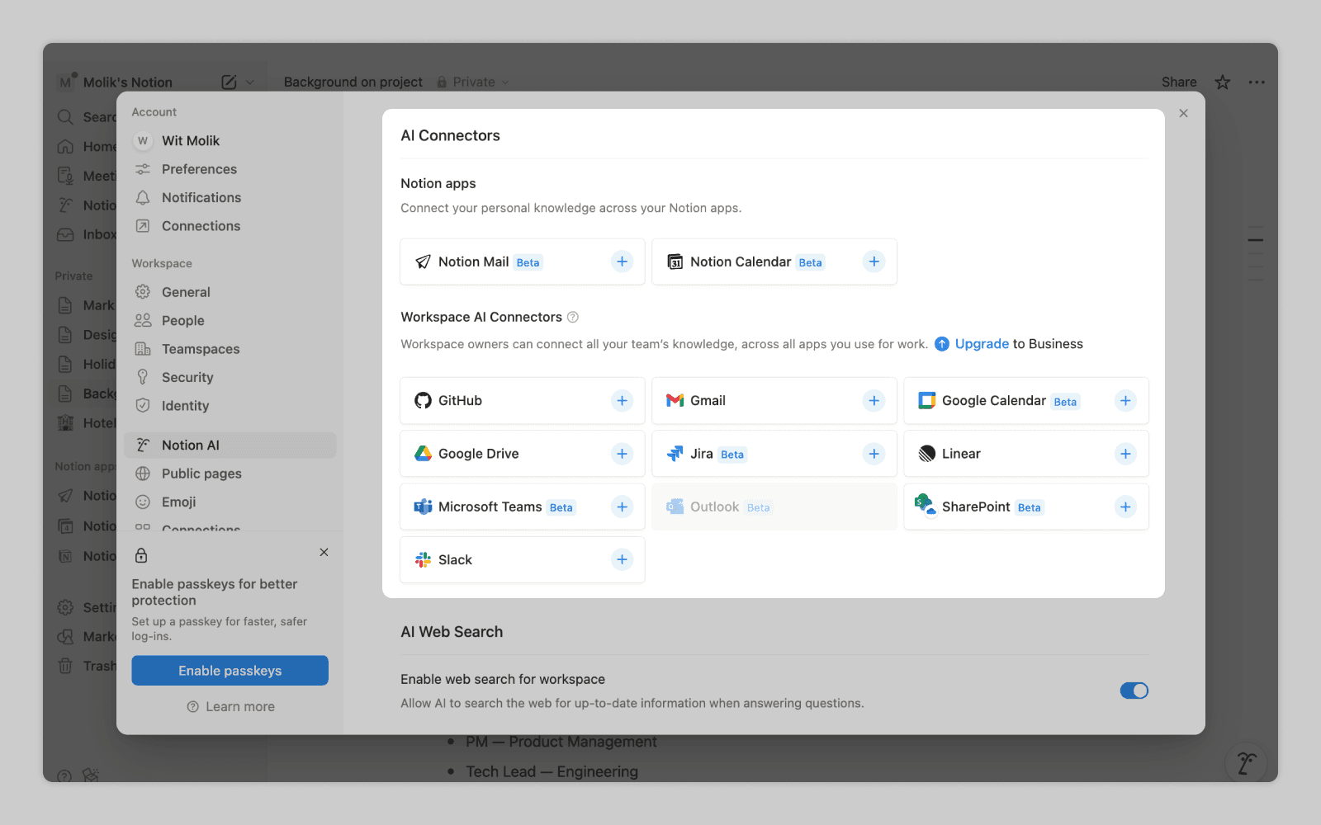Open Wit Molik account settings
This screenshot has width=1321, height=825.
tap(230, 140)
